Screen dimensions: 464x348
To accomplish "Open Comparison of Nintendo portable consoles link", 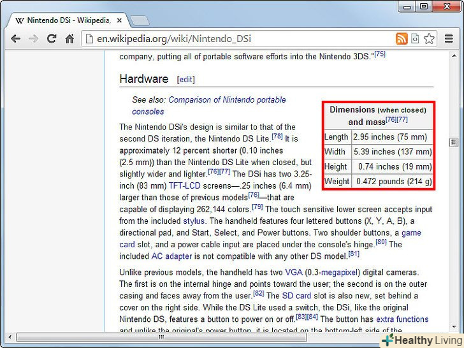I will 209,106.
